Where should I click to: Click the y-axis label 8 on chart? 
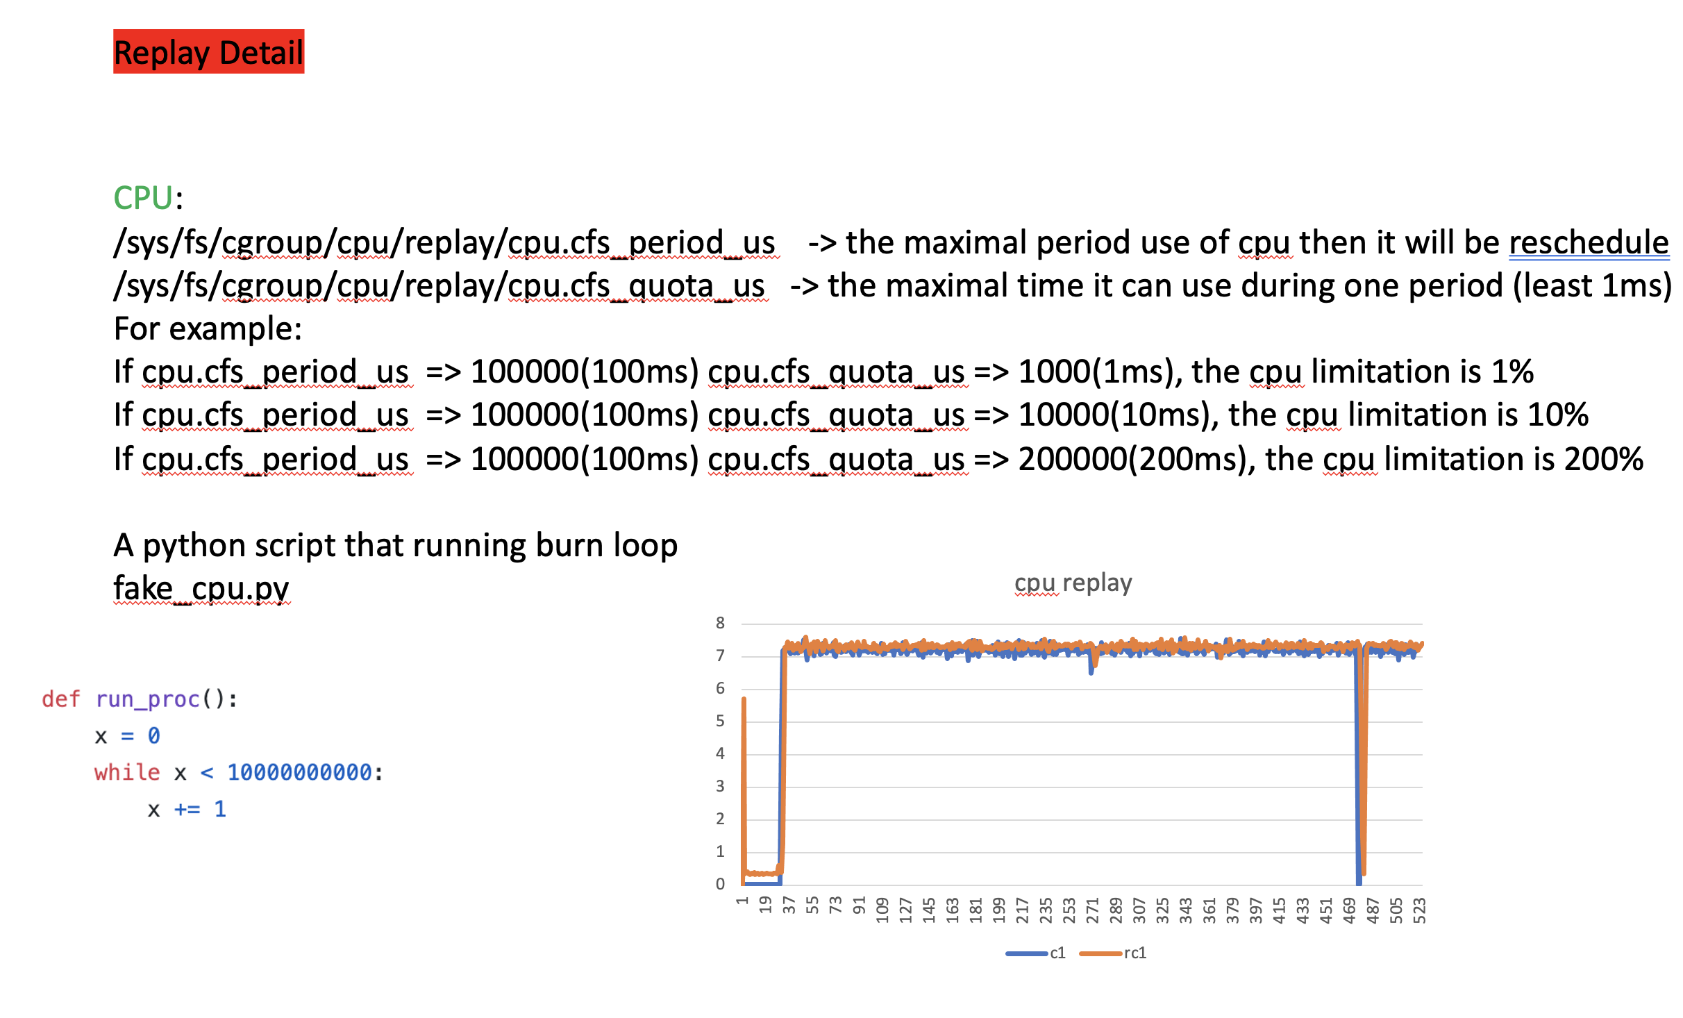[x=720, y=623]
